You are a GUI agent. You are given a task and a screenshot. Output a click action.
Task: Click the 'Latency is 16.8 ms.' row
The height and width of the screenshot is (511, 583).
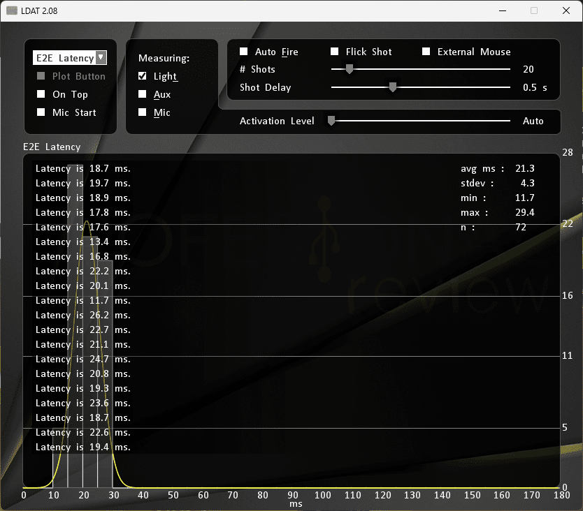click(x=83, y=257)
